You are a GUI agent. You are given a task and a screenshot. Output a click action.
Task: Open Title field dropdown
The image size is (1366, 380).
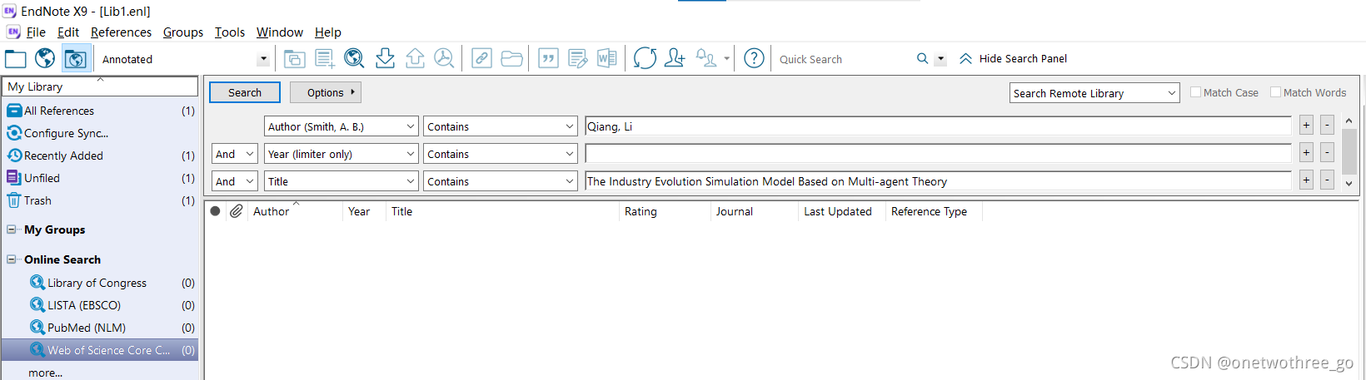(x=341, y=181)
